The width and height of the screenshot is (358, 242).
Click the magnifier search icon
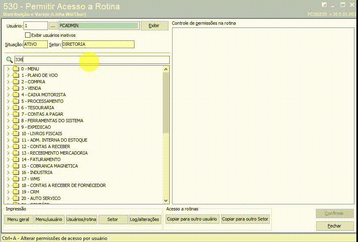[9, 60]
